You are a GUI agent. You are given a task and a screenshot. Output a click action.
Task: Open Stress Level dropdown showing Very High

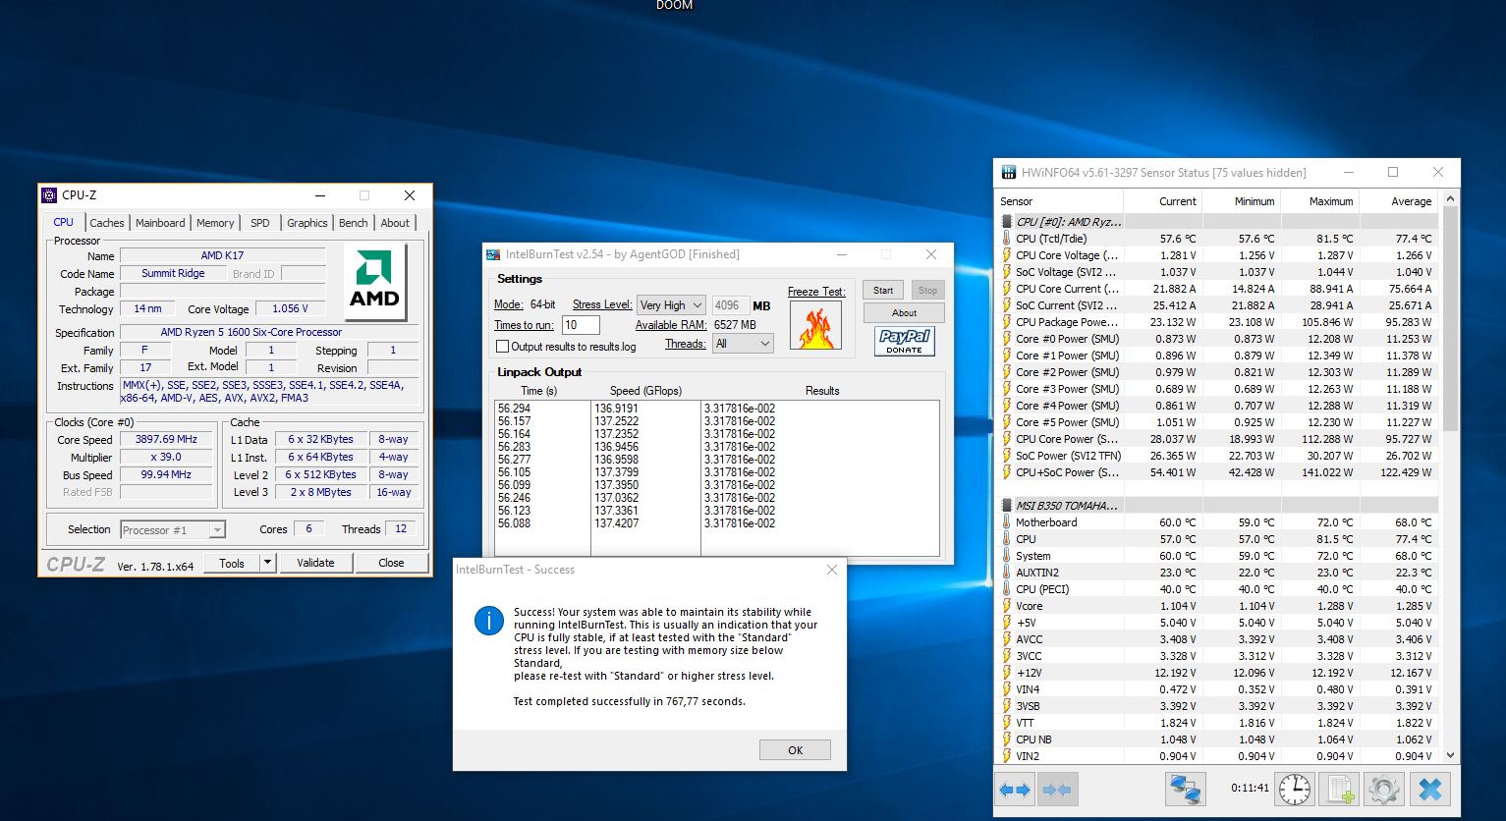point(671,305)
